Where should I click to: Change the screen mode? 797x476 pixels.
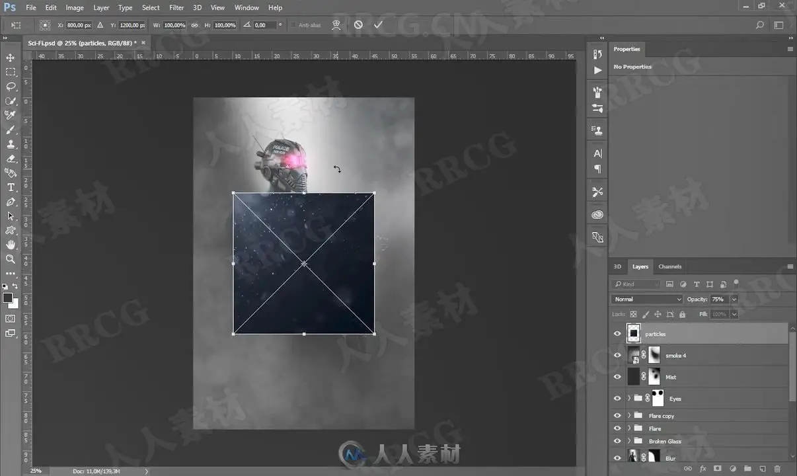point(11,334)
